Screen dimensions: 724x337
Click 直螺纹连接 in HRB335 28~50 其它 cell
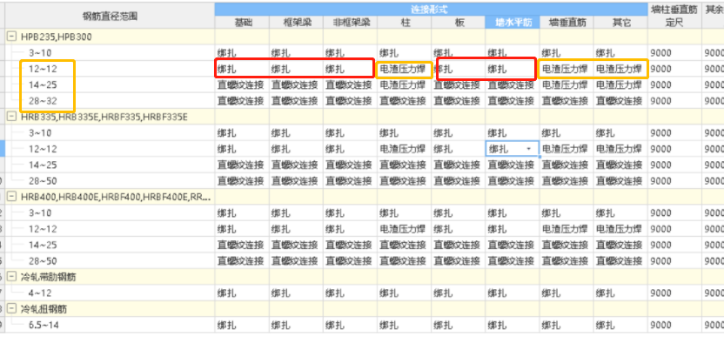619,181
